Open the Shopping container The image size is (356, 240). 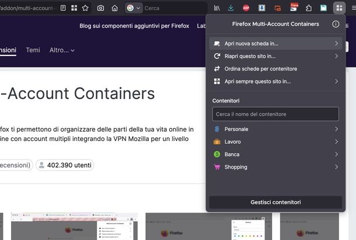tap(275, 167)
